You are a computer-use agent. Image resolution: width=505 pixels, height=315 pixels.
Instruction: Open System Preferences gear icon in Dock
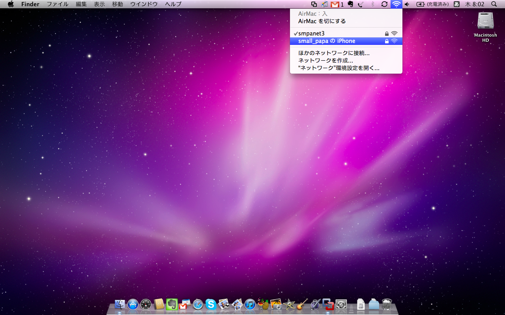341,304
